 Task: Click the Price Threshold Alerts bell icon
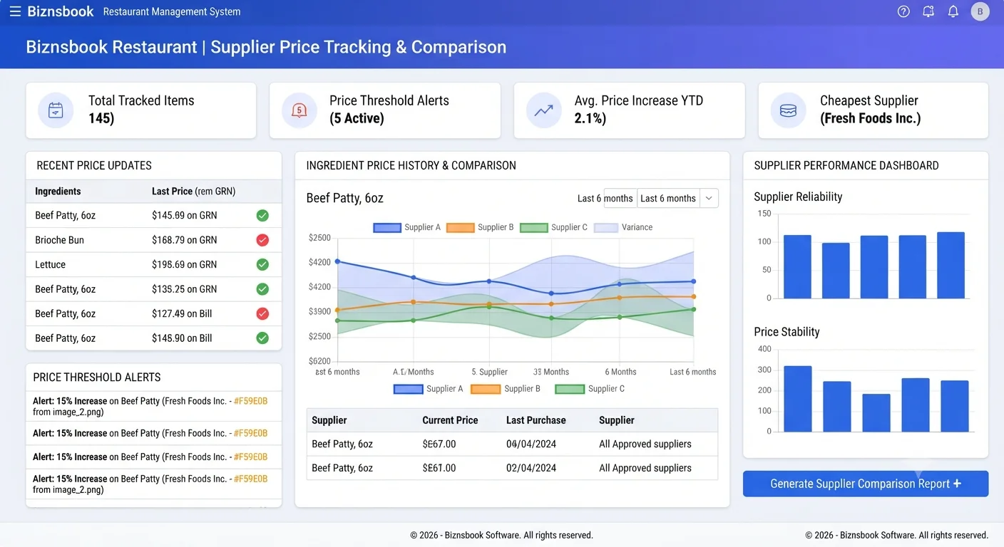click(299, 110)
